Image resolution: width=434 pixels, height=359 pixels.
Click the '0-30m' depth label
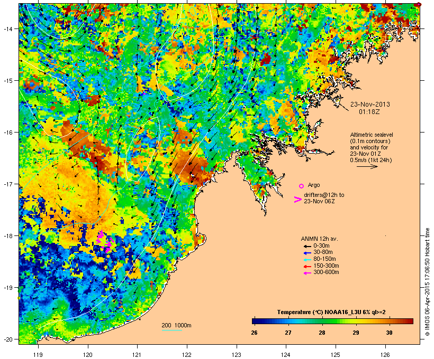[x=321, y=246]
